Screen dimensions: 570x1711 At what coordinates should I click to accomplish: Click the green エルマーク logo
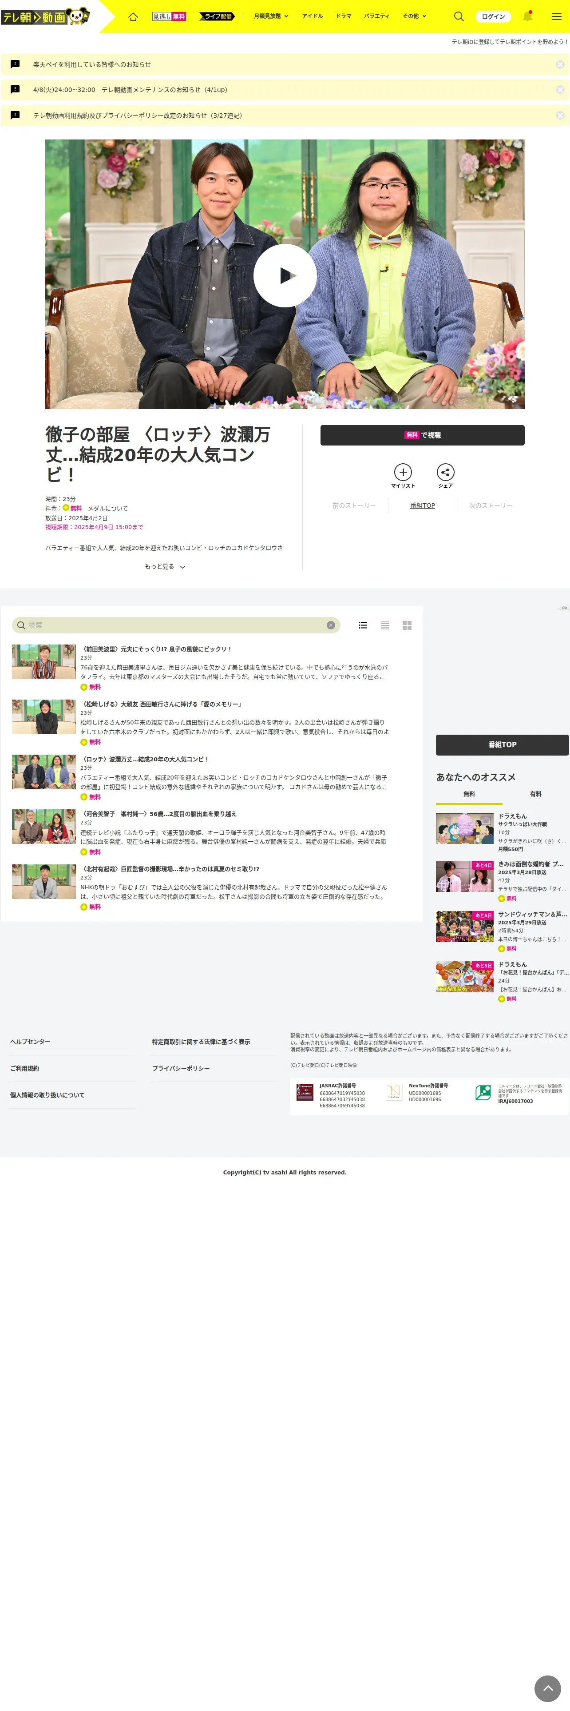[x=483, y=1092]
